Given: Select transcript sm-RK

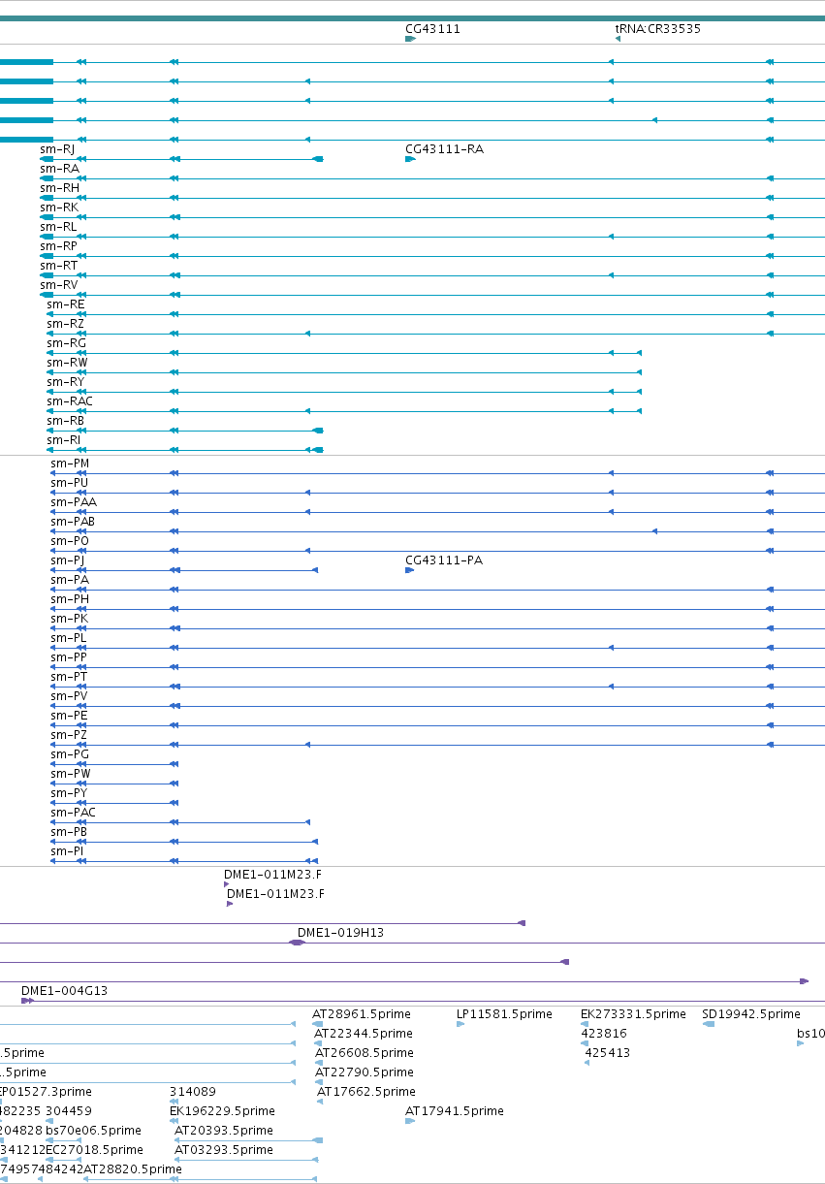Looking at the screenshot, I should pyautogui.click(x=432, y=217).
